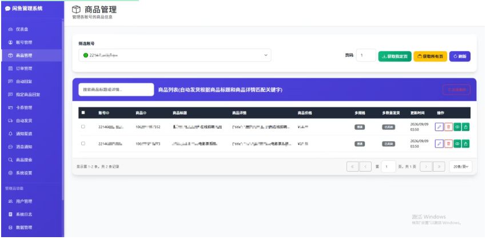The image size is (486, 240).
Task: Click the pagination page jump input
Action: point(388,166)
